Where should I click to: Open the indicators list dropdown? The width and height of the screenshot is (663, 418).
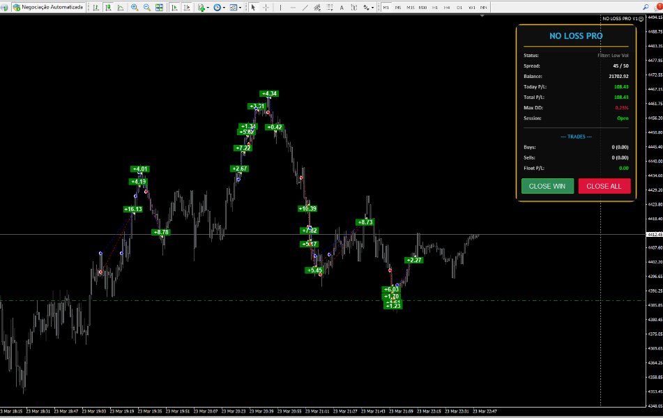[x=203, y=7]
